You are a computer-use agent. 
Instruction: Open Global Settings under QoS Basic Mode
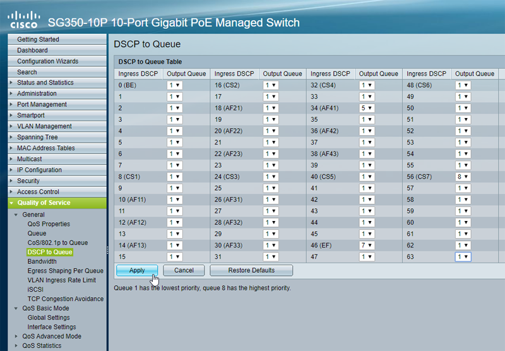(x=49, y=318)
